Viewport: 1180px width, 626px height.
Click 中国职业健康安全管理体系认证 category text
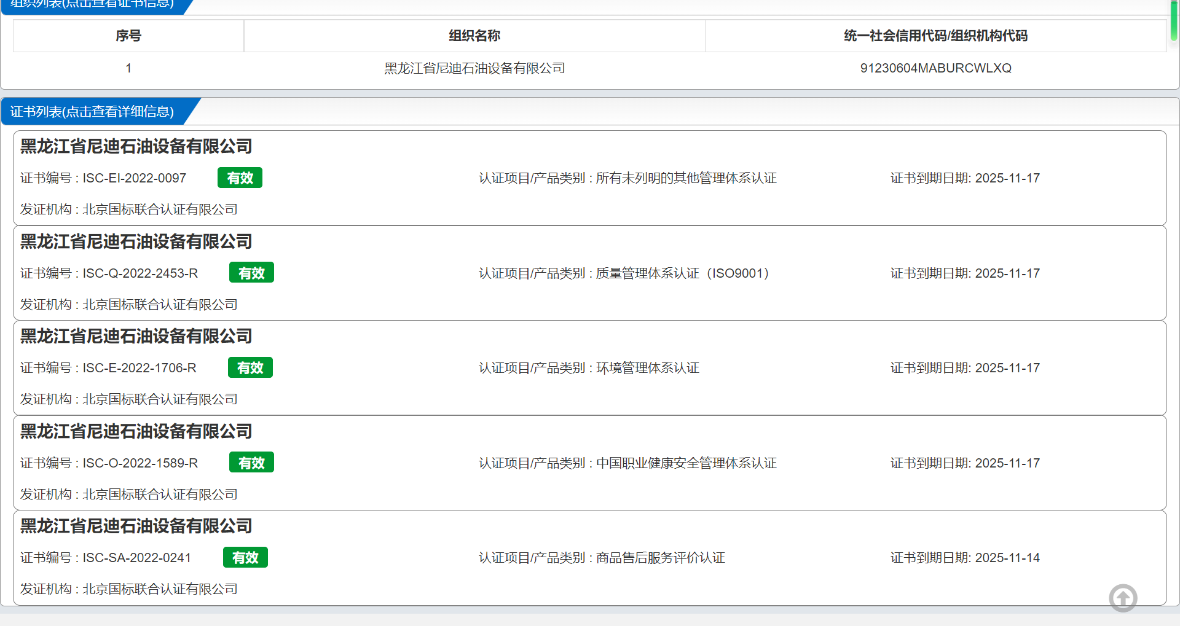686,463
